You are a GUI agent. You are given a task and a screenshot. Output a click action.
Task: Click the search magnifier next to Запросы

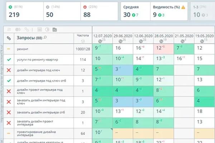point(45,37)
